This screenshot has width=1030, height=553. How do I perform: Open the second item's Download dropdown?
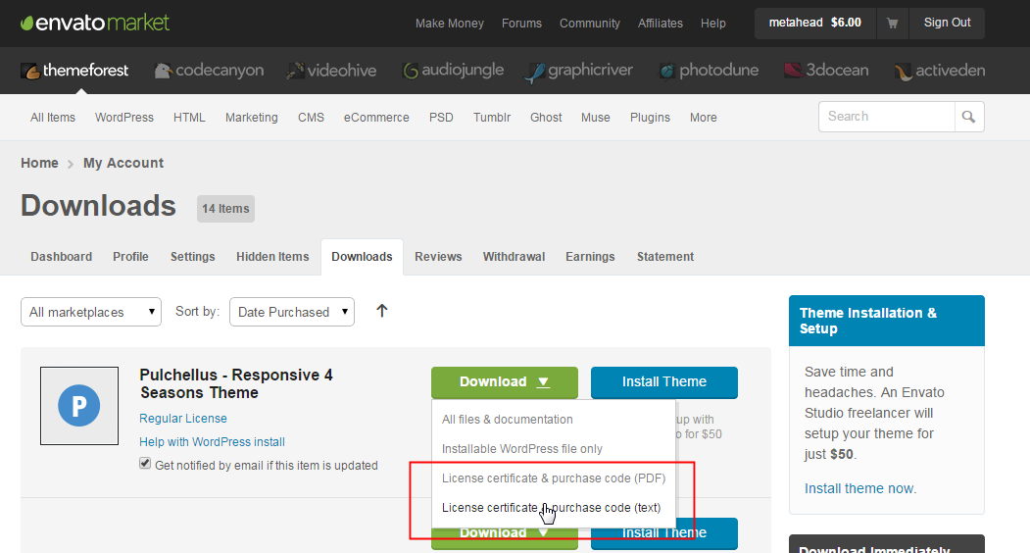pyautogui.click(x=505, y=533)
